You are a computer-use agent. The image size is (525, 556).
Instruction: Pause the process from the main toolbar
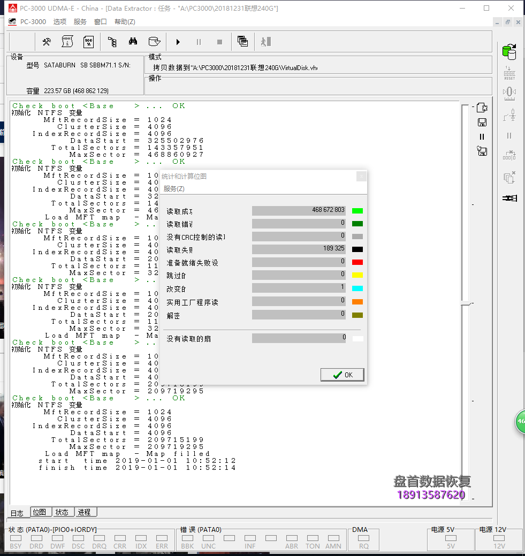point(199,42)
